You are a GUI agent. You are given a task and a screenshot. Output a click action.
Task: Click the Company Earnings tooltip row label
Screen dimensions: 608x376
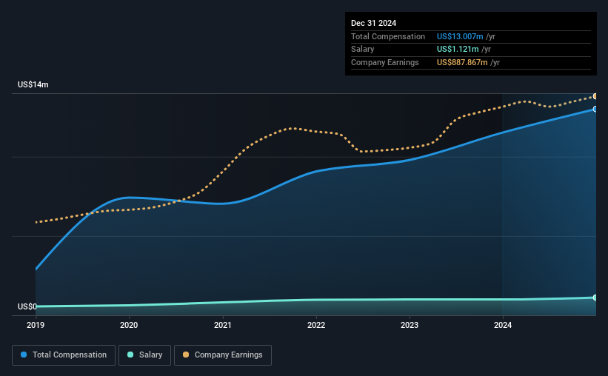(x=384, y=62)
